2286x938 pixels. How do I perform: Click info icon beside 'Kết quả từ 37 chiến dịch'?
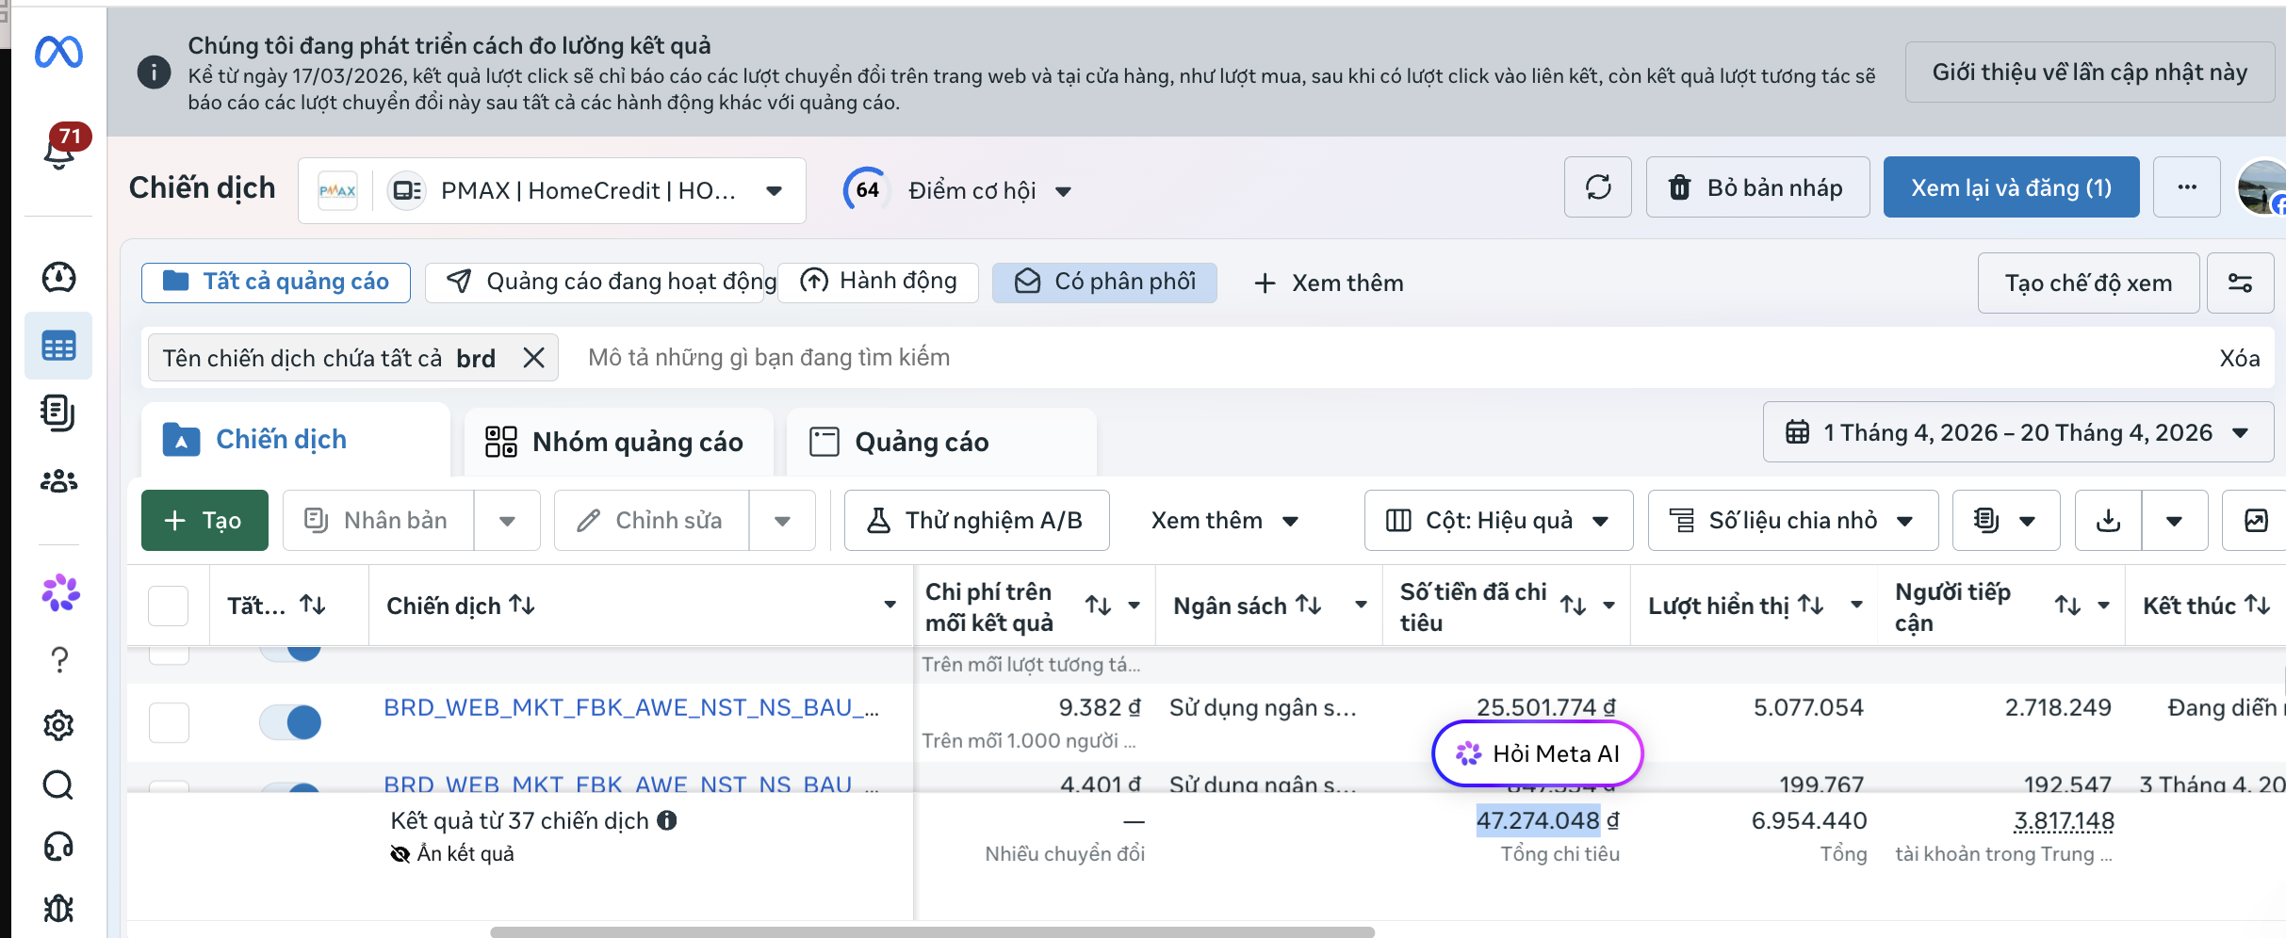[x=667, y=820]
